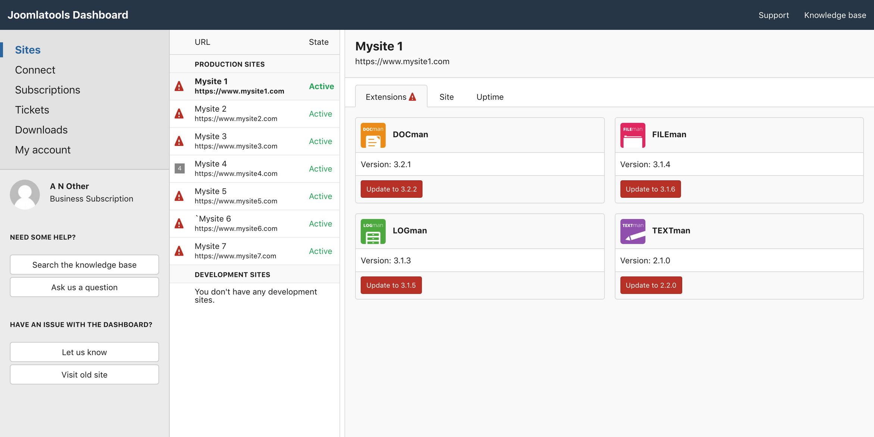This screenshot has width=874, height=437.
Task: Update TEXTman to 2.2.0
Action: coord(651,285)
